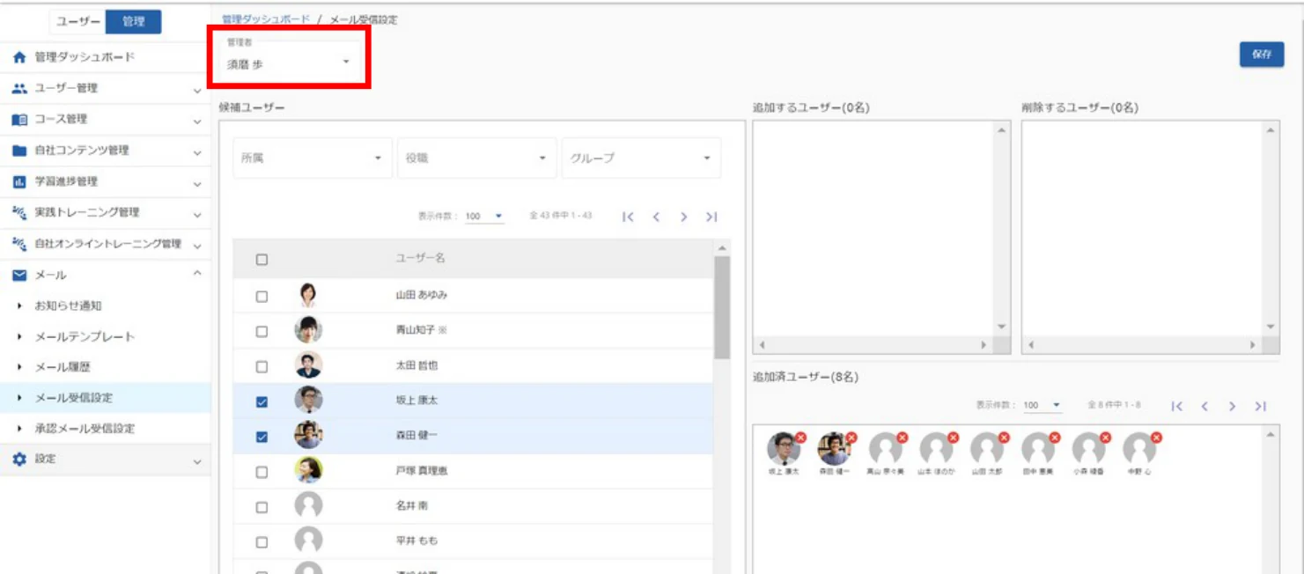
Task: Remove added user 森田 健一 with red X
Action: (851, 438)
